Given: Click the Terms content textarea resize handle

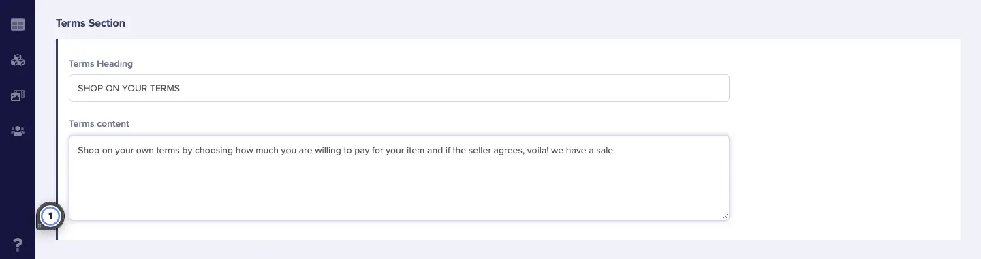Looking at the screenshot, I should pos(724,215).
